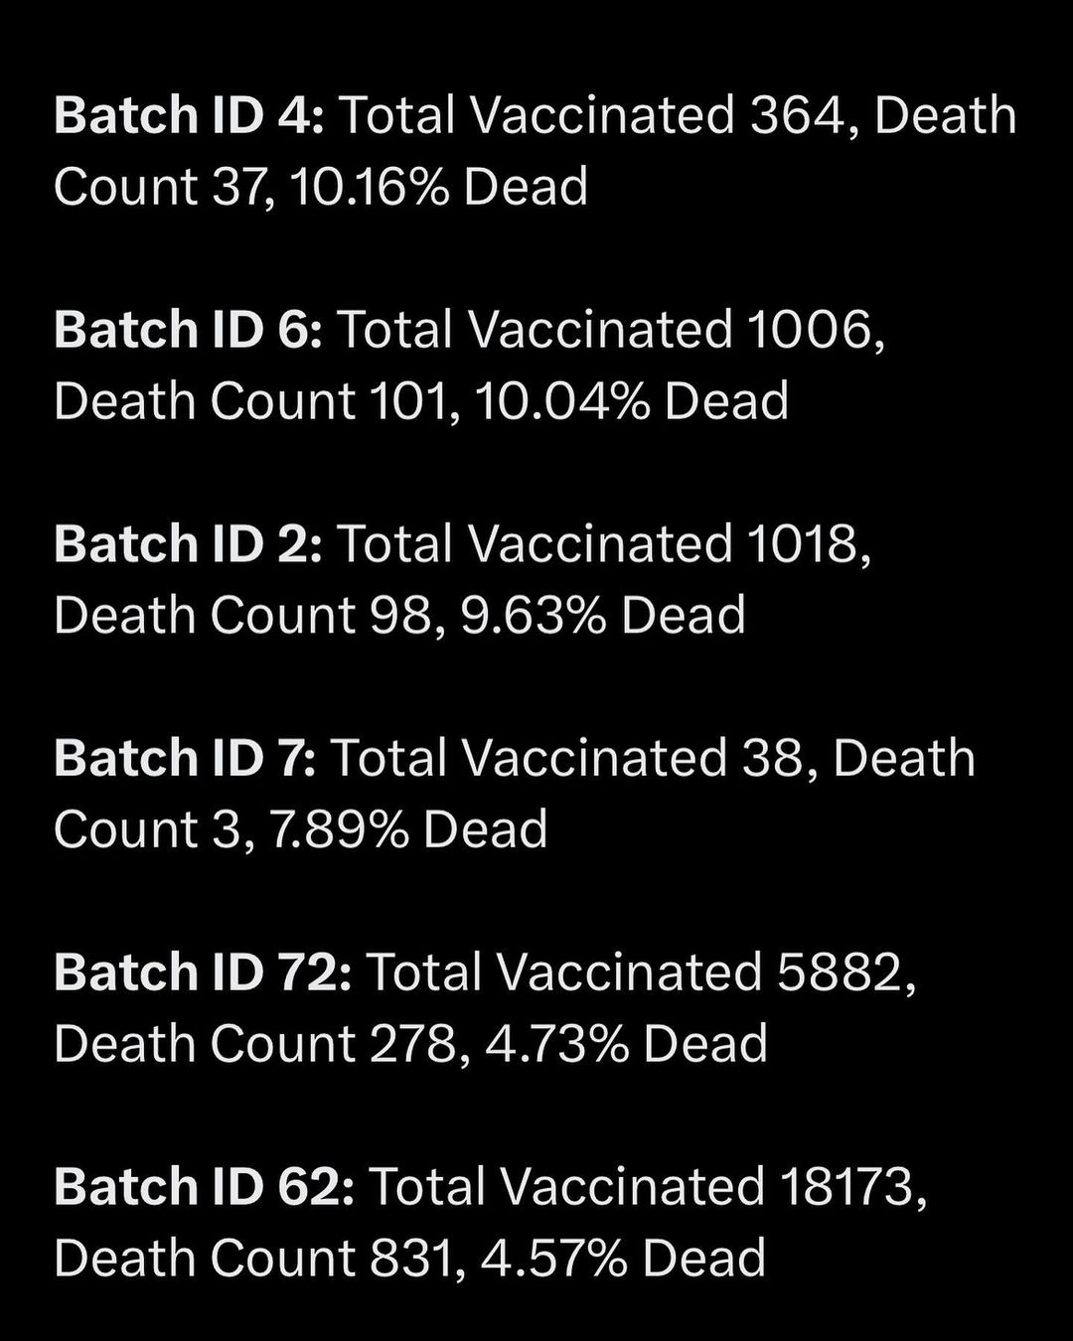Click the bold 'Batch ID 4:' label
1073x1341 pixels.
[x=189, y=115]
